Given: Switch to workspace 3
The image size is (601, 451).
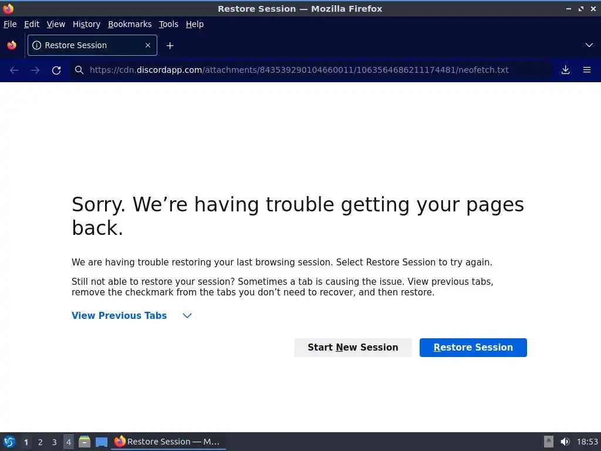Looking at the screenshot, I should pyautogui.click(x=55, y=442).
